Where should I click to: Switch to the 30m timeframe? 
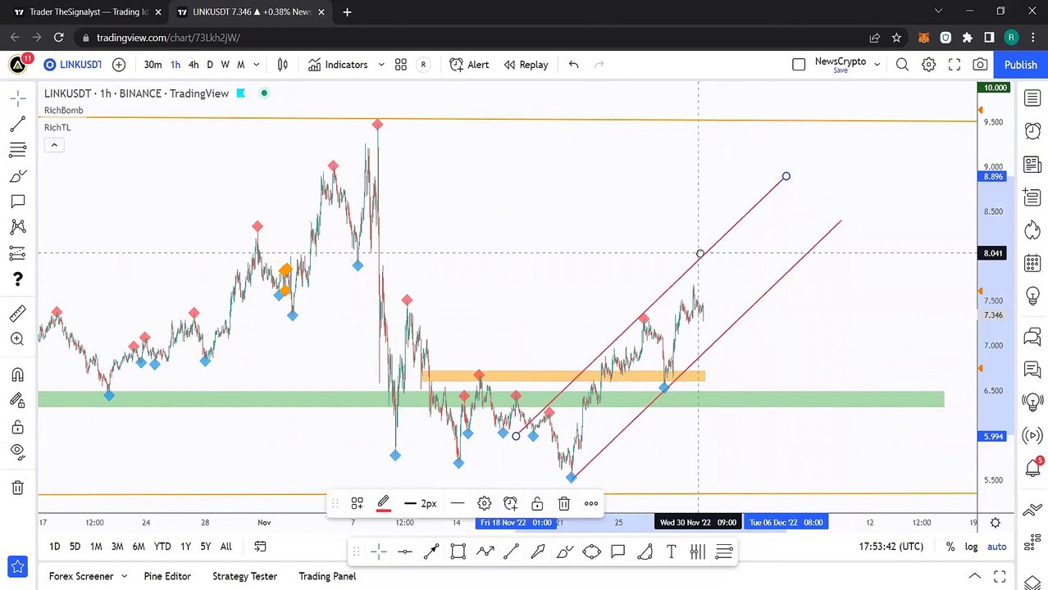click(x=153, y=65)
